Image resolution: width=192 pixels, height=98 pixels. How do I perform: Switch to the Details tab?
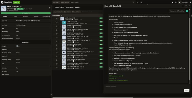[x=5, y=16]
